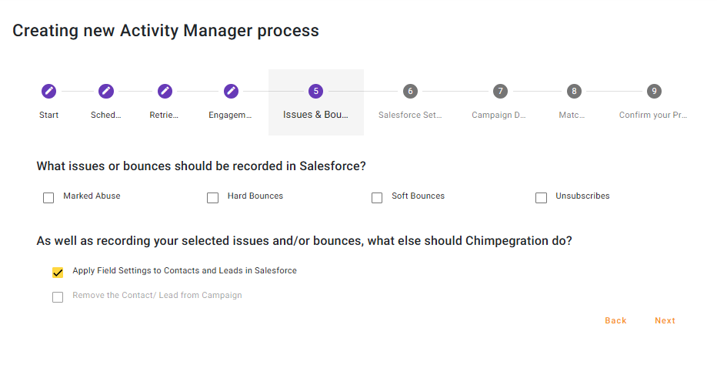This screenshot has width=717, height=375.
Task: Click the Retrieve step pencil icon
Action: tap(165, 91)
